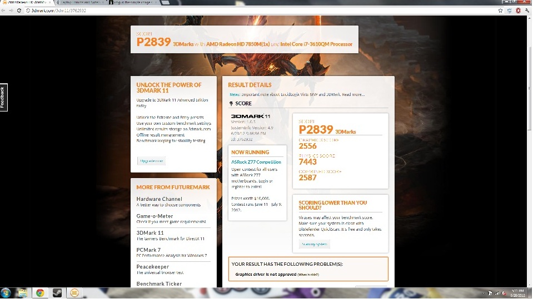Click the network signal tray icon

497,293
